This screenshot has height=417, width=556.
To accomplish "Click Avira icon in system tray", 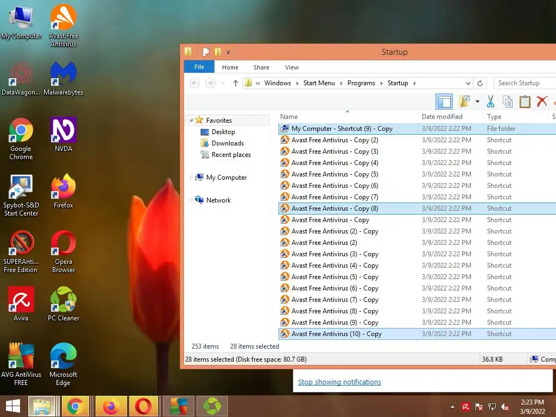I will tap(465, 407).
